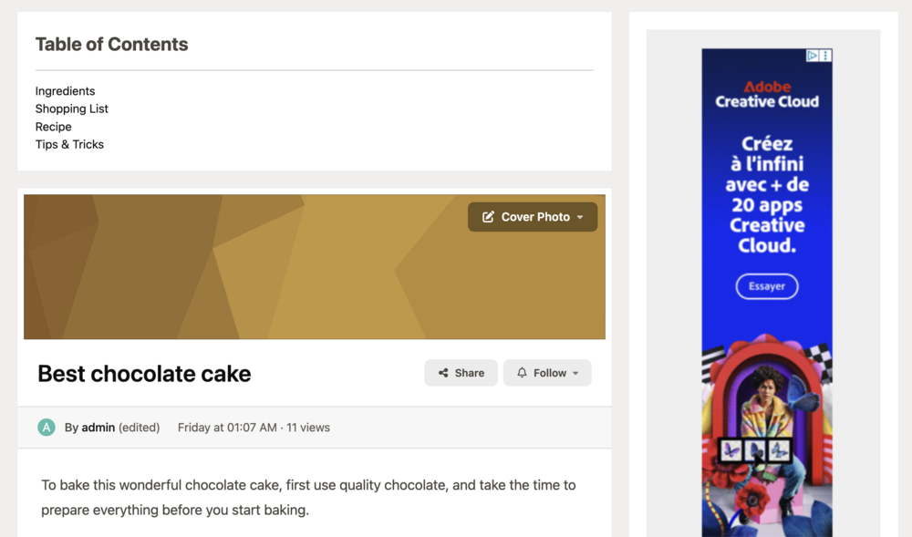Click the Adobe Creative Cloud logo
912x537 pixels.
click(767, 95)
